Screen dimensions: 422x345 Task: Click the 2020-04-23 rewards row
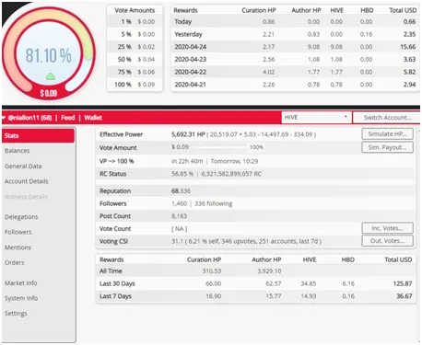click(x=295, y=60)
